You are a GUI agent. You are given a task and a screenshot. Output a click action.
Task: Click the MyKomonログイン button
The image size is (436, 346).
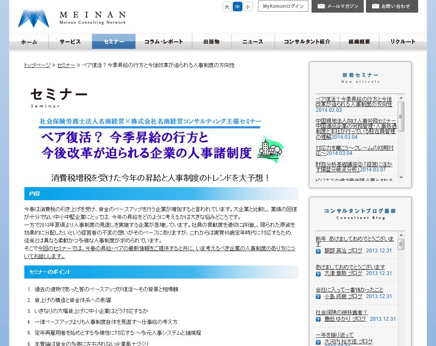[283, 6]
